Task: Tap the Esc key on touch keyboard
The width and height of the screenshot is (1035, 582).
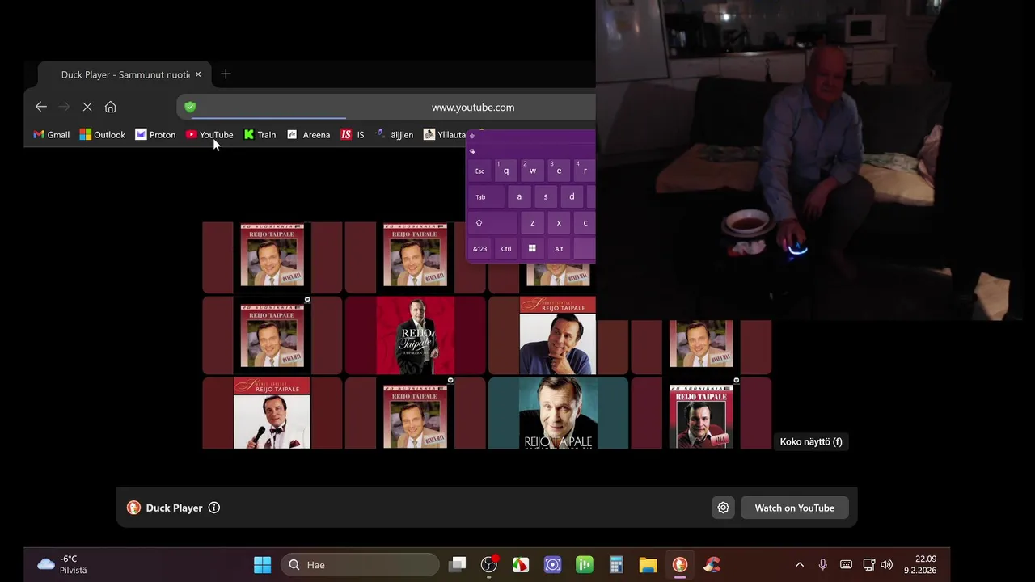Action: click(479, 171)
